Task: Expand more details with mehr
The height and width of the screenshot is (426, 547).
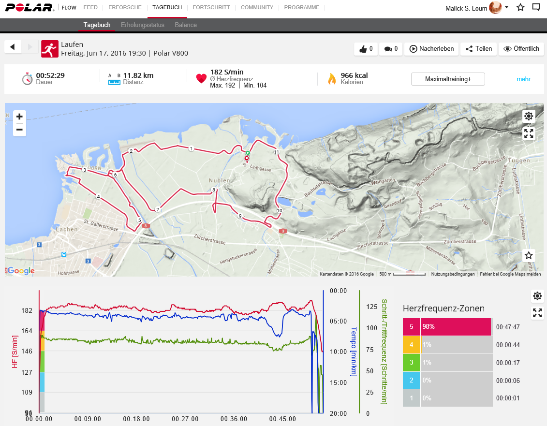Action: 523,79
